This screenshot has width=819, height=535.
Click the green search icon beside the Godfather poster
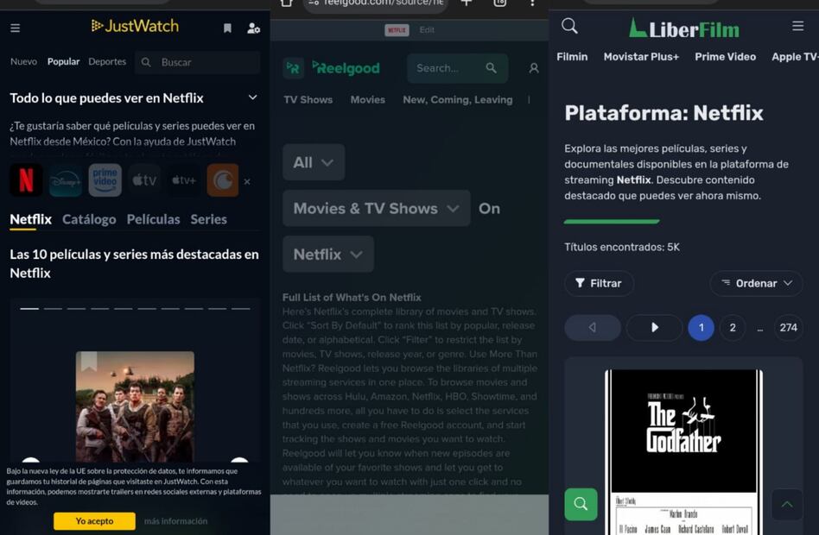point(581,504)
